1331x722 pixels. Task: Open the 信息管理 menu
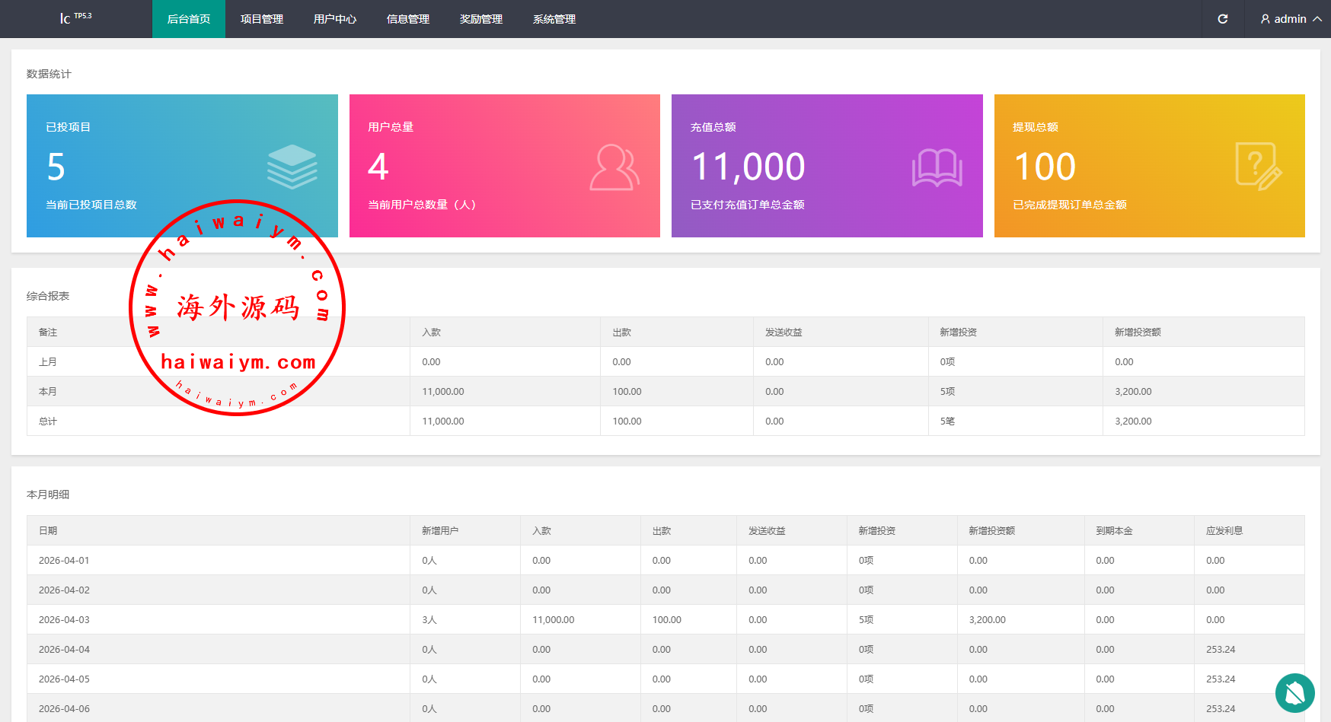point(408,19)
